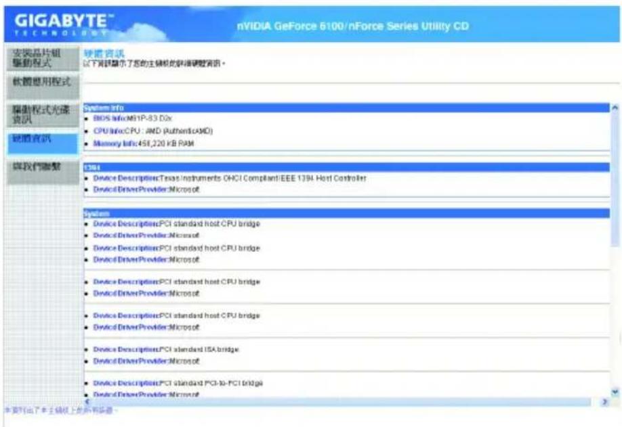Click the horizontal scrollbar left arrow
622x427 pixels.
tap(87, 402)
